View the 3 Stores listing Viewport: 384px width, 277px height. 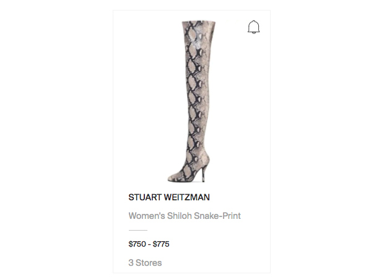[x=145, y=263]
